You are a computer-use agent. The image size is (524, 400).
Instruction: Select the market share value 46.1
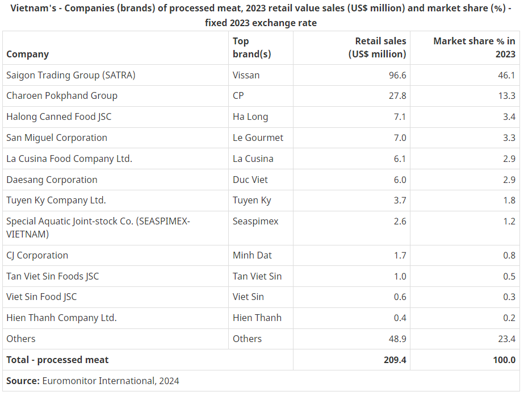(x=506, y=75)
